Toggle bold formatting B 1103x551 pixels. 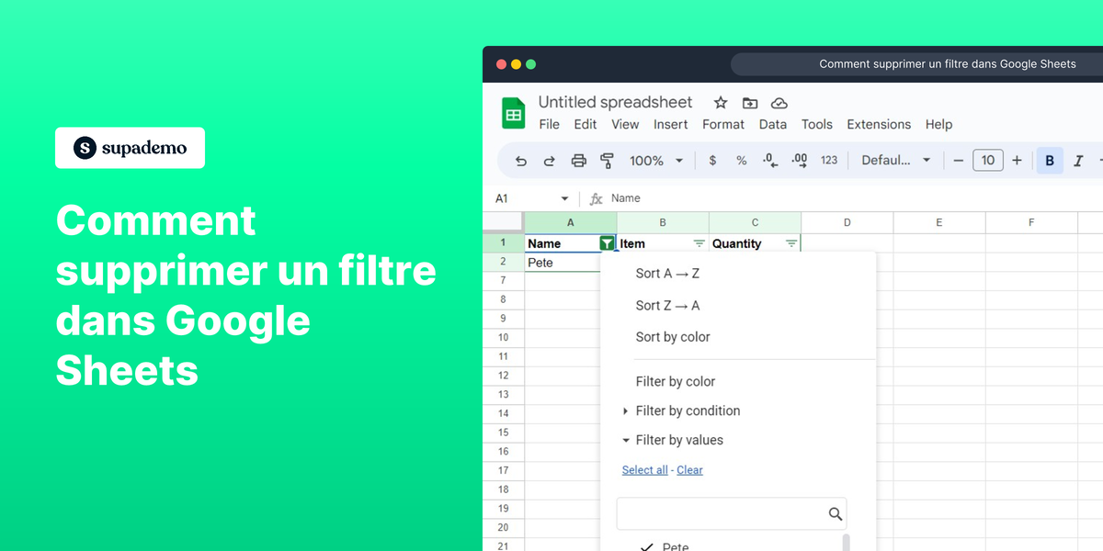click(1050, 161)
